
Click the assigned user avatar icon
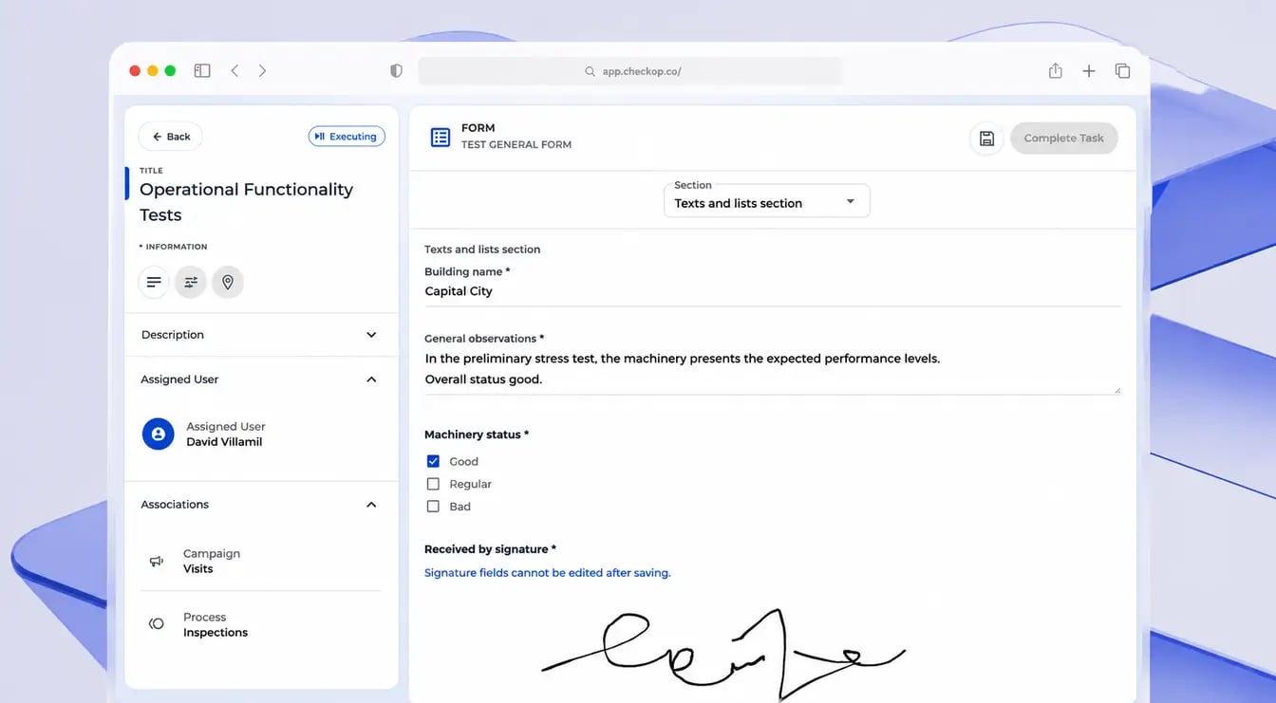[159, 434]
